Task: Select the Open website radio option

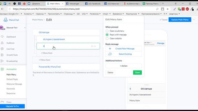Action: pyautogui.click(x=107, y=39)
